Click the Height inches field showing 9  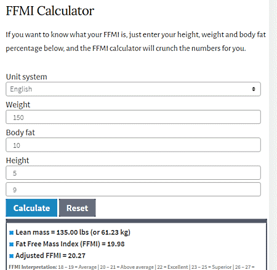133,190
